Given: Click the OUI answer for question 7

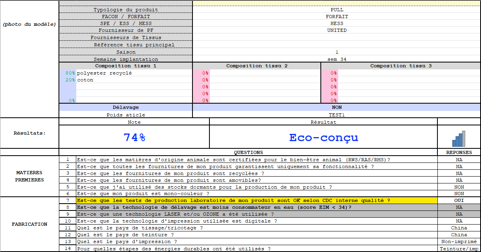Looking at the screenshot, I should click(459, 200).
